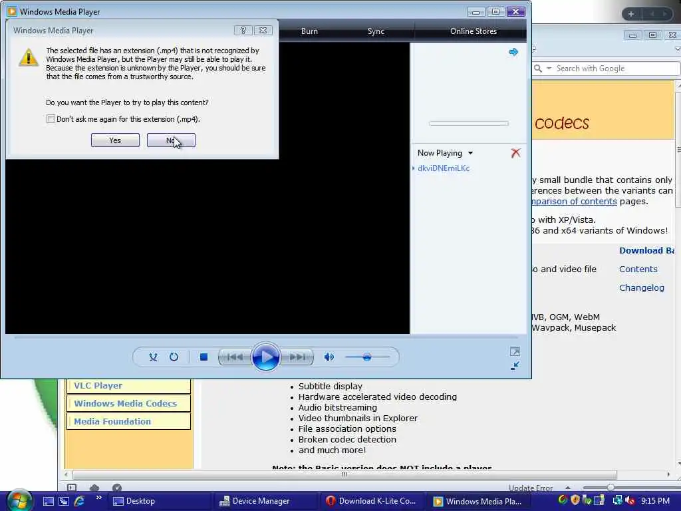Screen dimensions: 681x511
Task: Click the full screen view icon
Action: (x=515, y=351)
